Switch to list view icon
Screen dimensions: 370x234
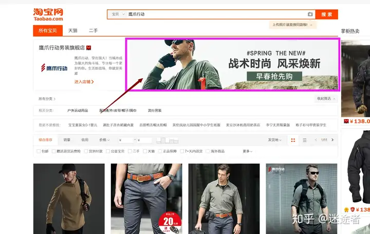tap(305, 140)
